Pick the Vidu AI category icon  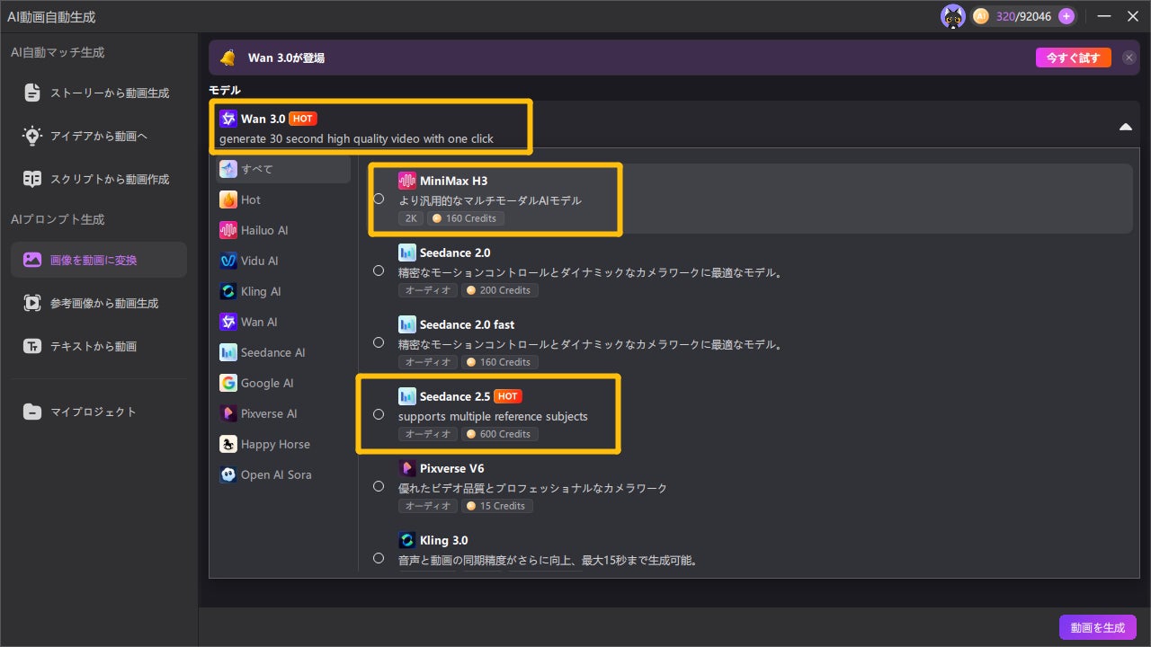(x=228, y=261)
